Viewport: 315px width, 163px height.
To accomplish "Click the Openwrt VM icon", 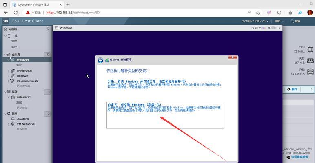I will [x=13, y=76].
